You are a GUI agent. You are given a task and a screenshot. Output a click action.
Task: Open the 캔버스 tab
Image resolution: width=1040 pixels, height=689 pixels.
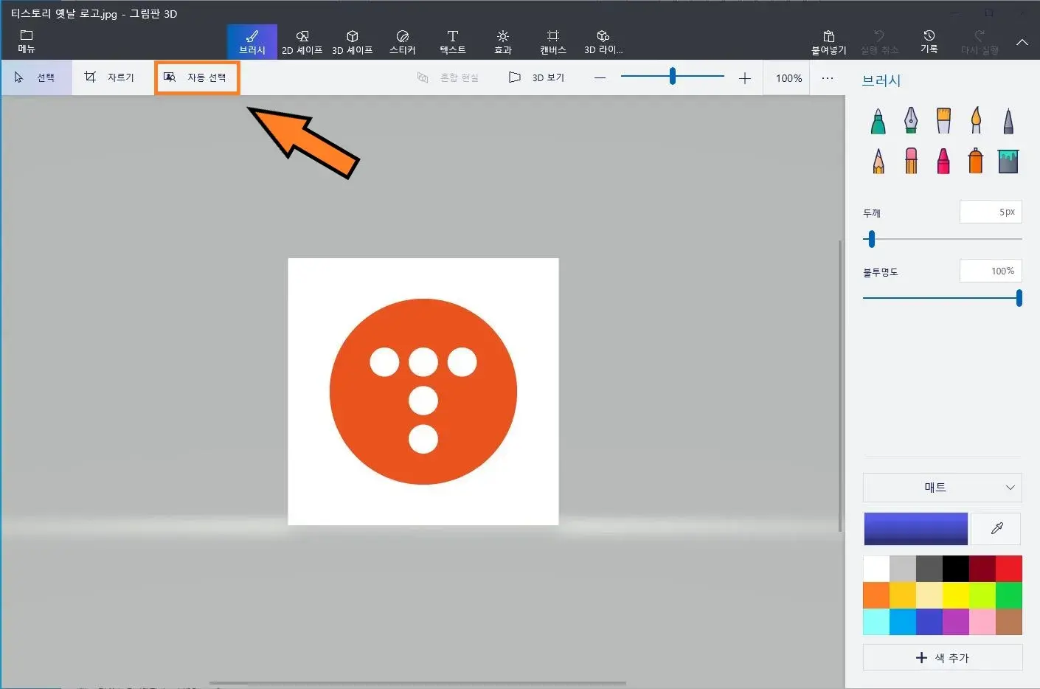pyautogui.click(x=553, y=42)
